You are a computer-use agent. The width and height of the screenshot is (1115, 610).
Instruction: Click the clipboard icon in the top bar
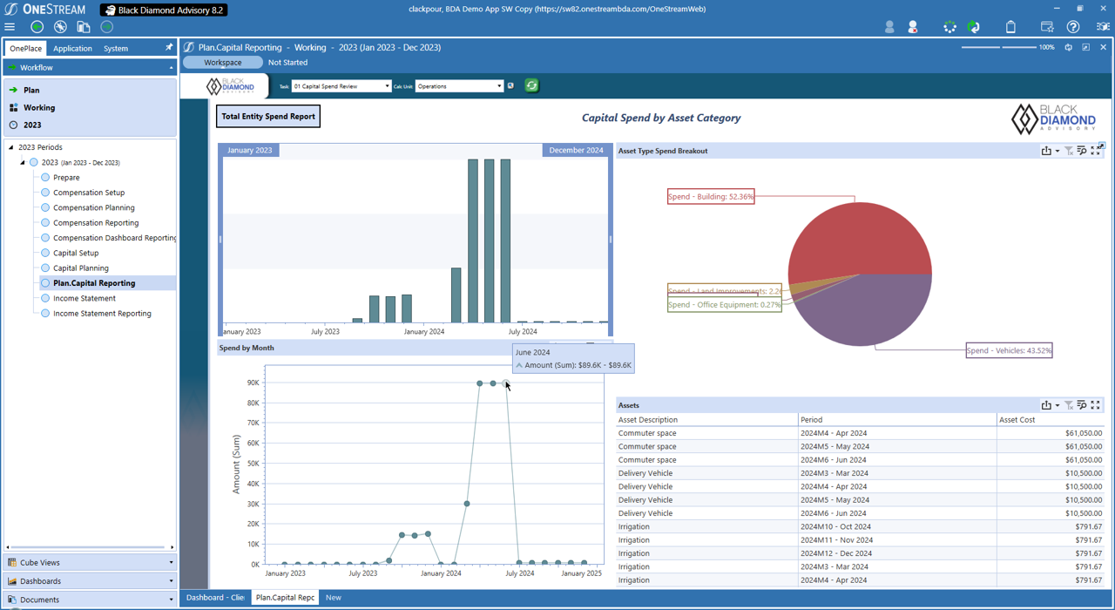(1010, 27)
